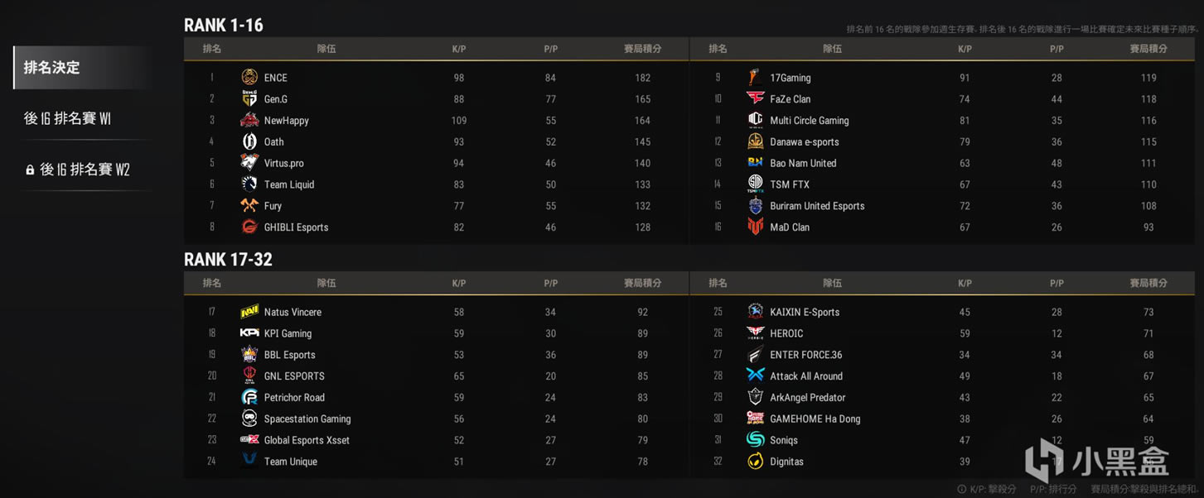
Task: Click the lock icon beside 後16排名賽 W2
Action: coord(30,170)
